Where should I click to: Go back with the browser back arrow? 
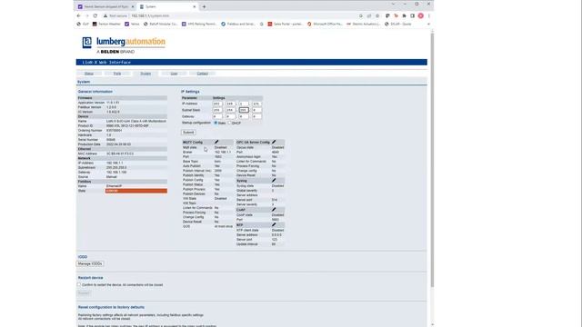(x=78, y=16)
